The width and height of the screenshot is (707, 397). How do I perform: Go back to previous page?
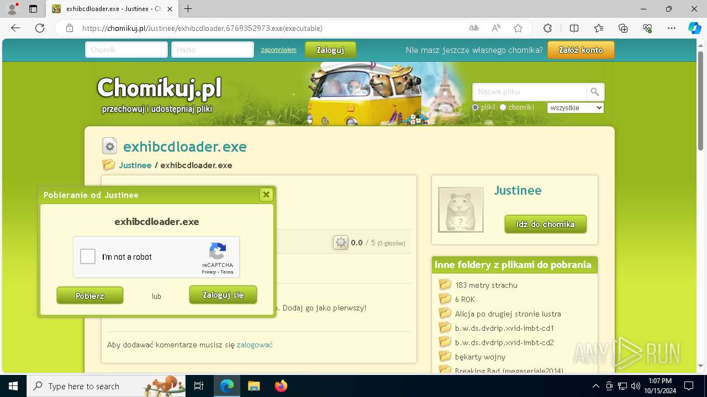pyautogui.click(x=15, y=28)
